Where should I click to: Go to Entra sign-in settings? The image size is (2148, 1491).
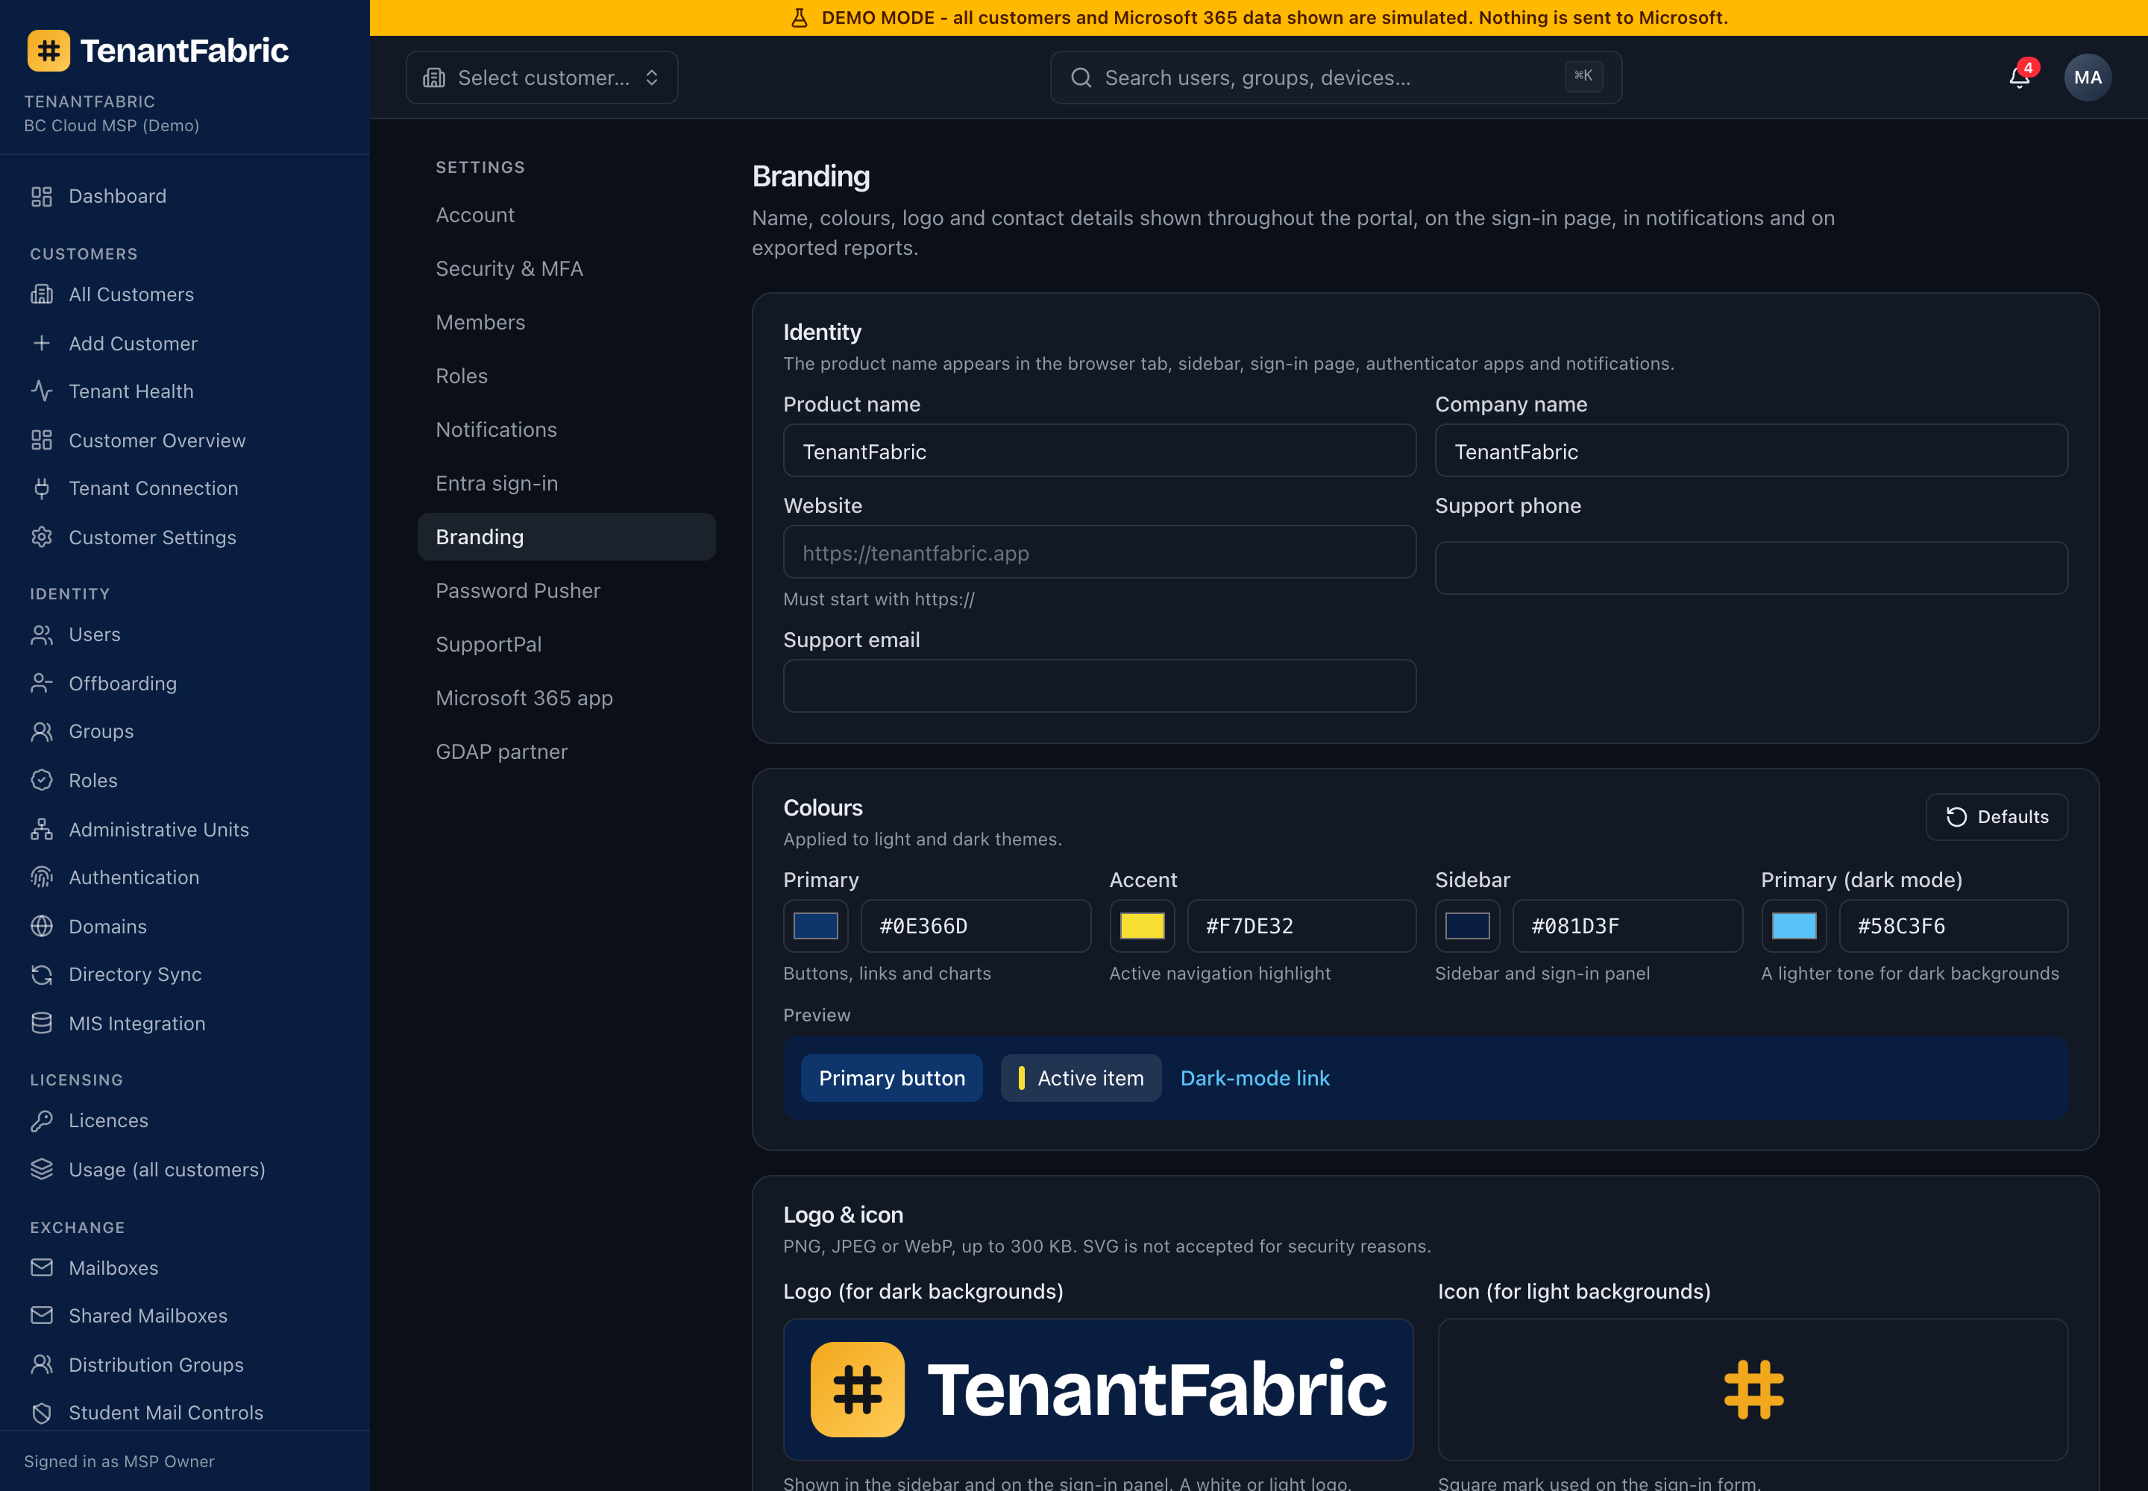566,483
